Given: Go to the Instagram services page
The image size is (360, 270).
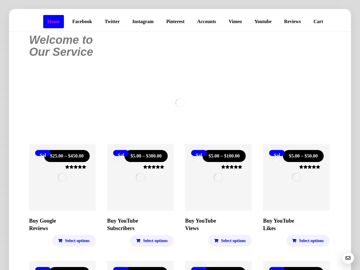Looking at the screenshot, I should tap(143, 21).
